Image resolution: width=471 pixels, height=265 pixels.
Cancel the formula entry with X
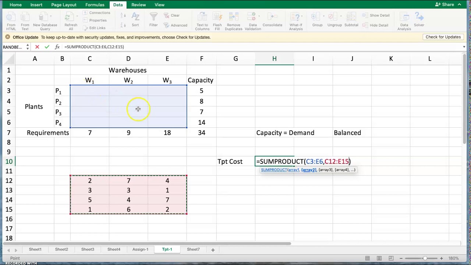click(x=37, y=47)
